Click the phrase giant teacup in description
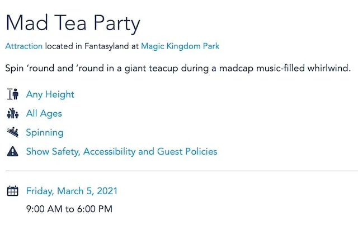The height and width of the screenshot is (245, 358). [151, 68]
